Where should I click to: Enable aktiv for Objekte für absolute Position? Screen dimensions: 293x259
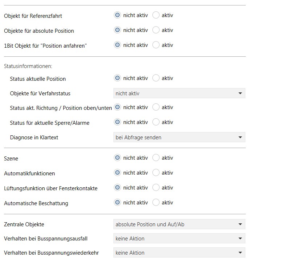click(x=156, y=30)
